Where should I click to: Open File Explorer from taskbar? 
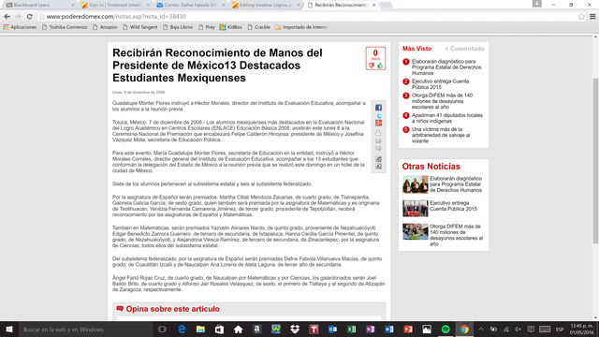[x=200, y=330]
